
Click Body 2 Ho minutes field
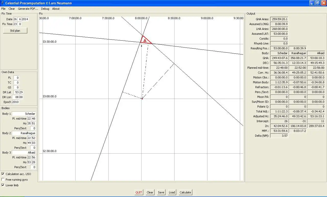click(34, 143)
